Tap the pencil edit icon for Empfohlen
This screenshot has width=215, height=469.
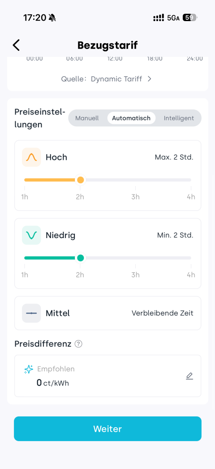(189, 376)
